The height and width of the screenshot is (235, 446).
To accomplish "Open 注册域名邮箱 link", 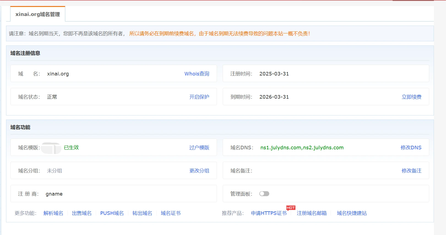I will click(x=312, y=213).
